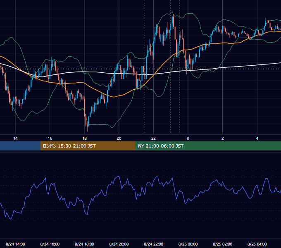
Task: Click the 4 hour axis label
Action: (x=257, y=138)
